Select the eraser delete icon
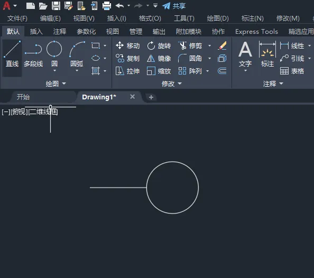Viewport: 314px width, 278px height. [x=222, y=45]
